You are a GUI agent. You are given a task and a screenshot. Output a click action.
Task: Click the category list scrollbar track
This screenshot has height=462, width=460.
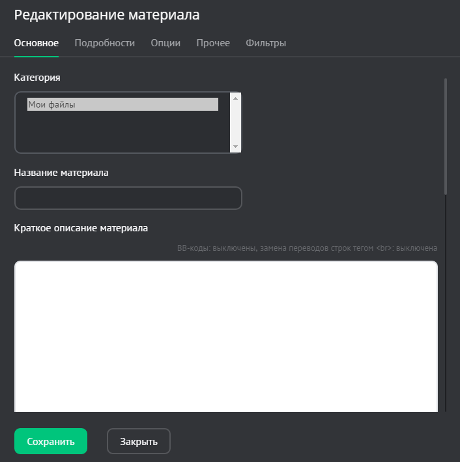pos(236,123)
